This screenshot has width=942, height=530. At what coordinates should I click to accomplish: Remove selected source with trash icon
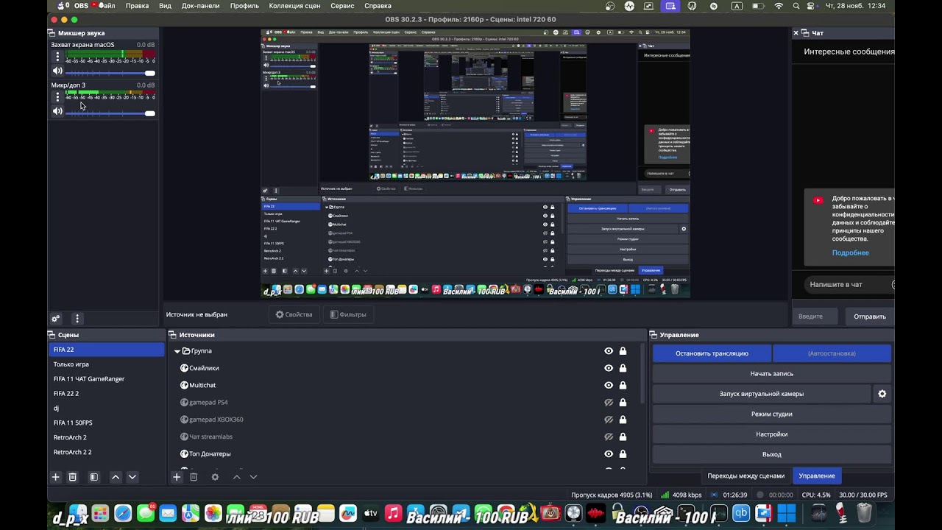[x=194, y=477]
